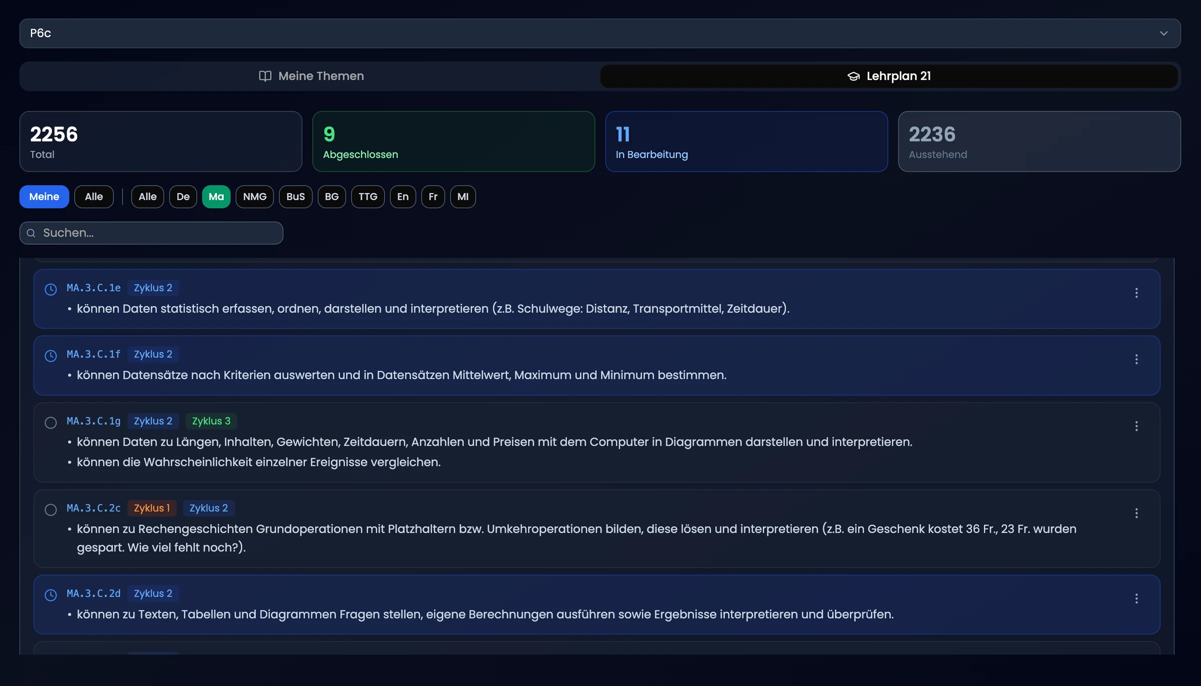
Task: Switch to Lehrplan 21 tab
Action: coord(889,76)
